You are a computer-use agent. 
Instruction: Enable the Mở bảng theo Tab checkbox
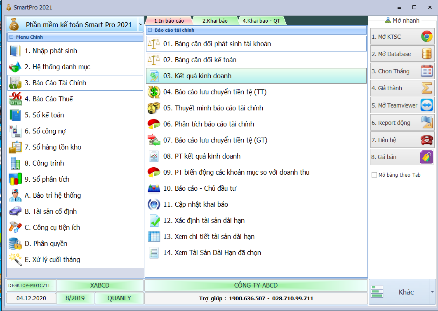(374, 175)
